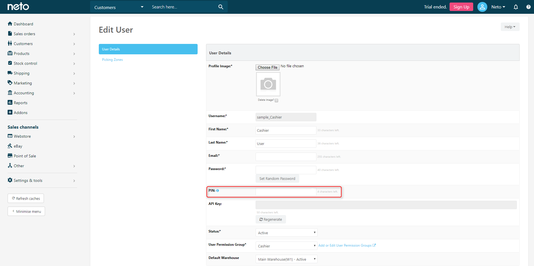Click the Webstore window icon

point(10,136)
